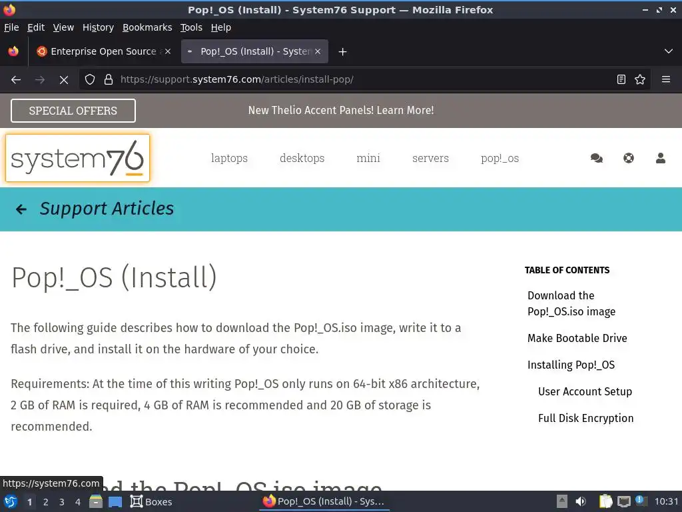Switch to workspace 3

(62, 502)
